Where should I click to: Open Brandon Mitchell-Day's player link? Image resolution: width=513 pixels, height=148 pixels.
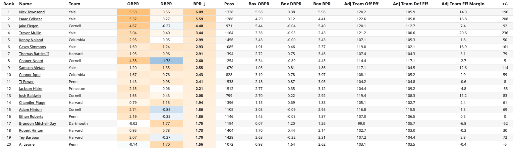pyautogui.click(x=37, y=123)
